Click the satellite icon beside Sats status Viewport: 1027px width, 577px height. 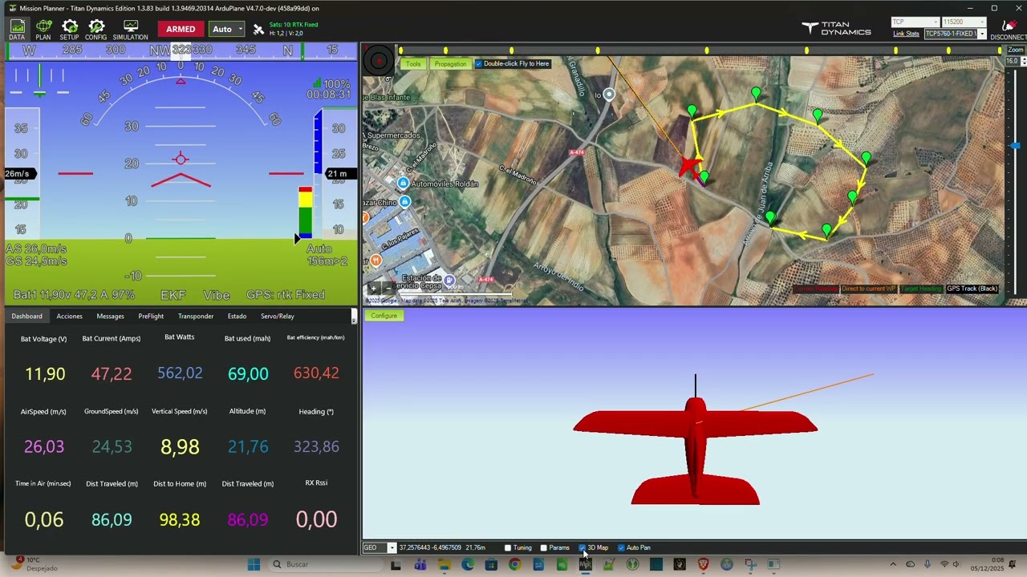click(x=258, y=30)
